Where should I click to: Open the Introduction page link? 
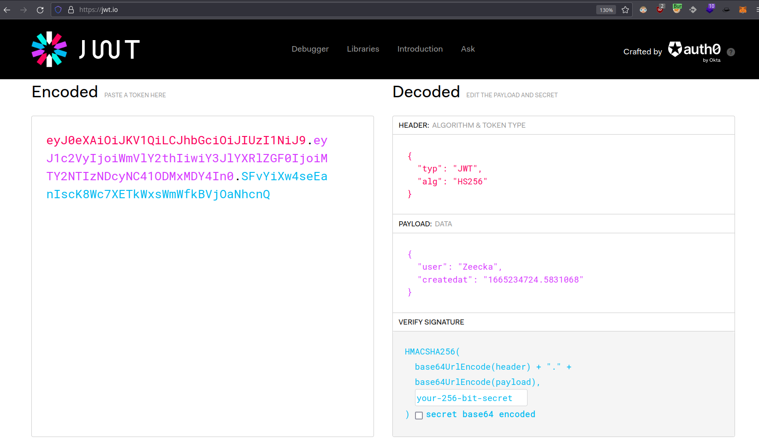420,49
